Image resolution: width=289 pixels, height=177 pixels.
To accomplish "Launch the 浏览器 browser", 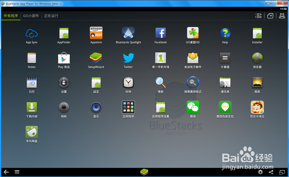I will [257, 58].
